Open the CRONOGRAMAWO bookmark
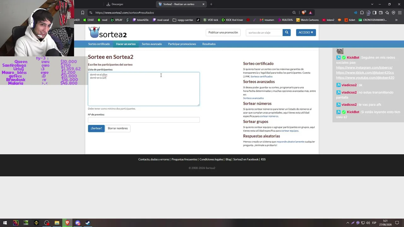The image size is (404, 227). [x=372, y=20]
